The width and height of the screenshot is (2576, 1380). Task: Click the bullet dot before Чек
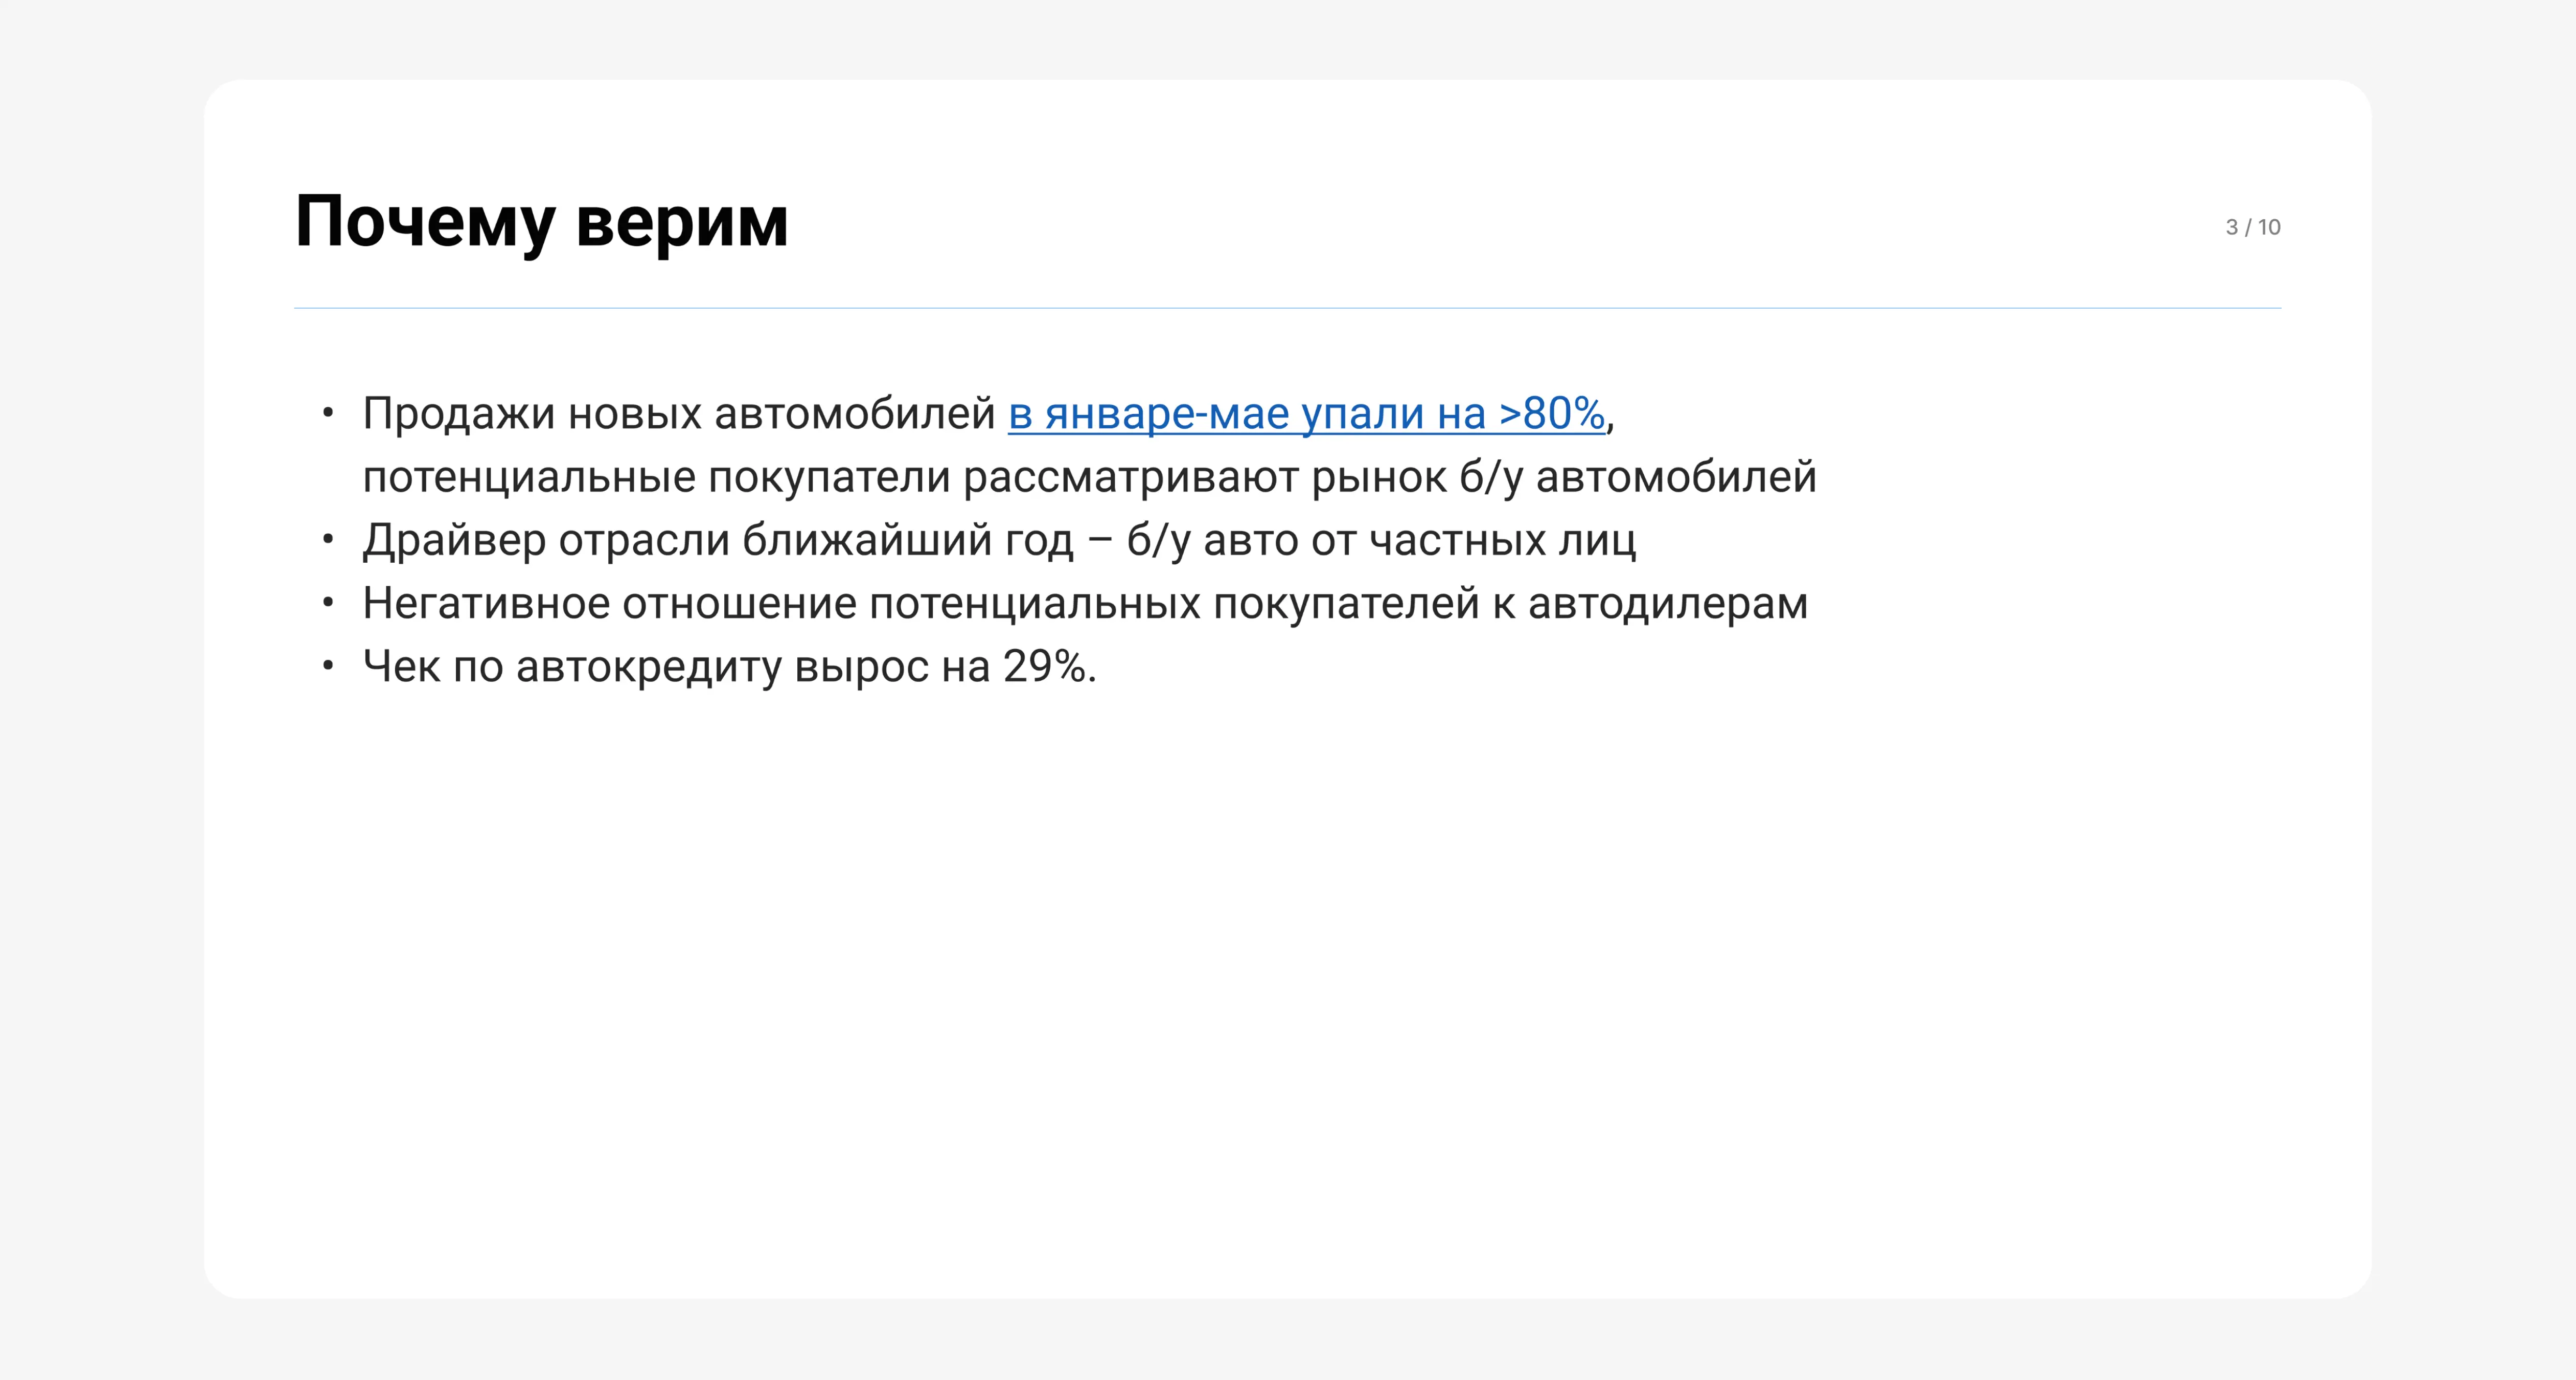[328, 666]
